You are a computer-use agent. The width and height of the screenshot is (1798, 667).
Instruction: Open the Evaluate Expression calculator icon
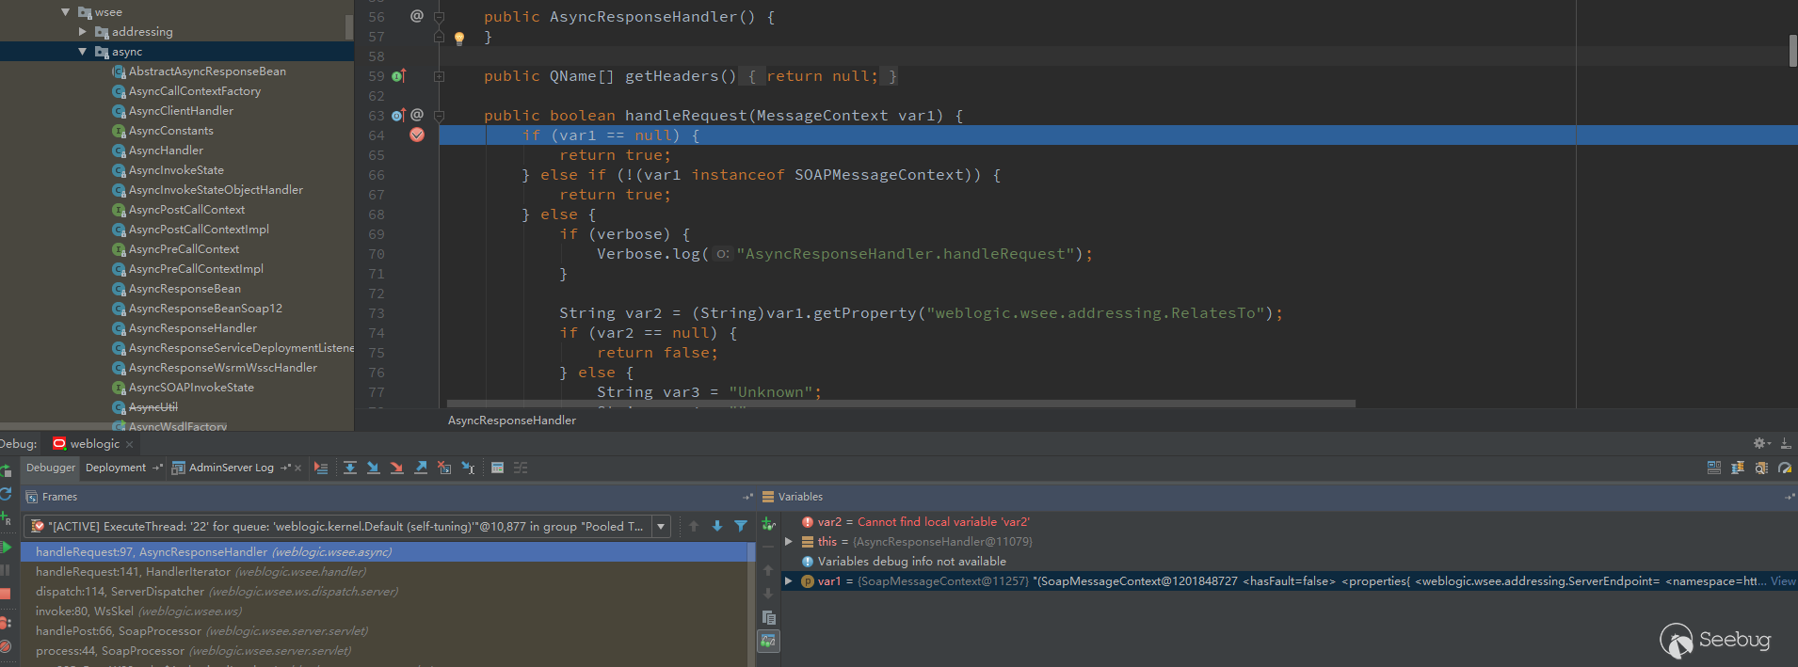497,468
